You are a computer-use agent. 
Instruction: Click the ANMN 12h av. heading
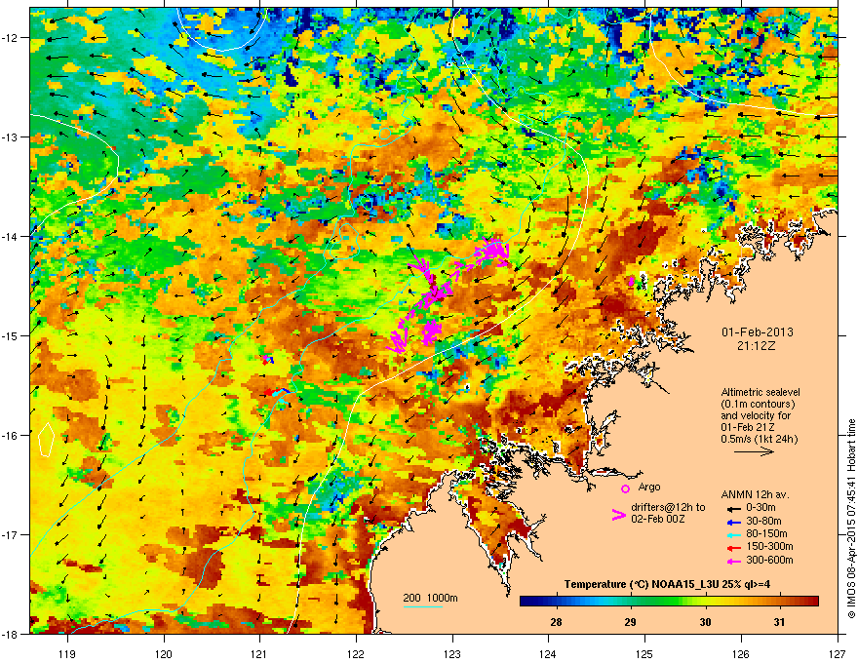[x=755, y=494]
